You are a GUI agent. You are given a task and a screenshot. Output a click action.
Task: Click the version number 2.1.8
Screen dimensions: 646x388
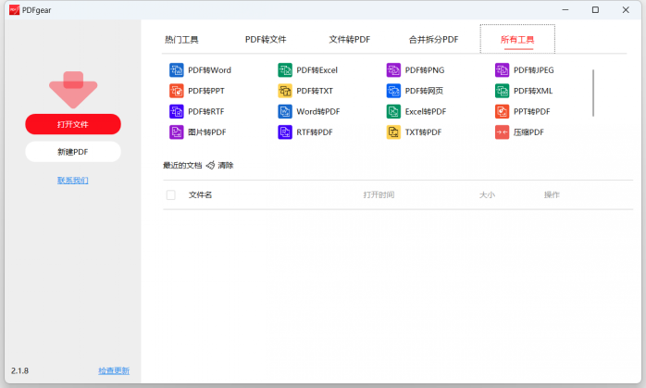coord(19,370)
